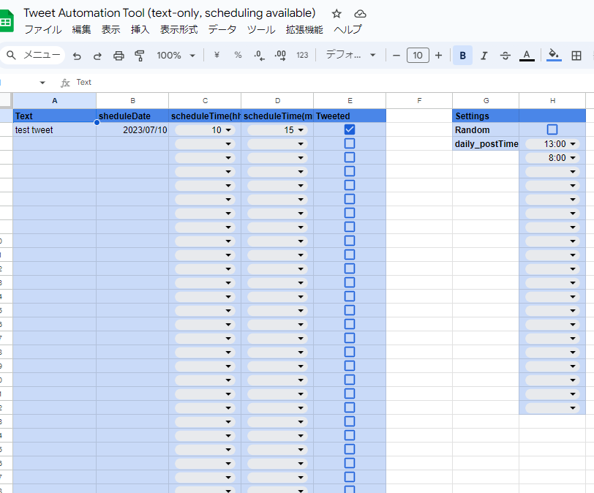Open the 123 number formats menu
Viewport: 594px width, 493px height.
click(x=302, y=56)
